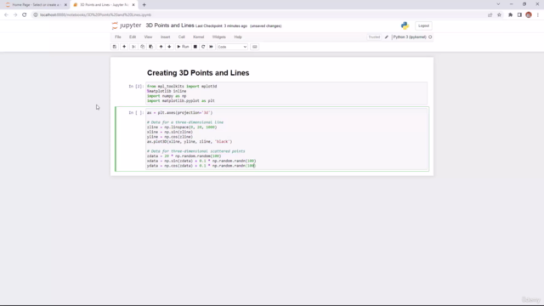Open the Insert menu

pos(165,37)
